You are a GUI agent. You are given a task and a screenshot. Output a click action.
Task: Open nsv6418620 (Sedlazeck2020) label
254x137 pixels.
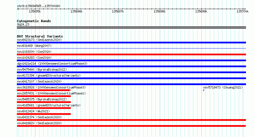pos(39,123)
